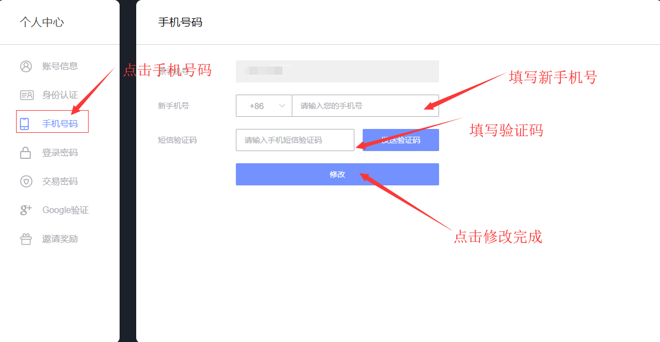Click the gift icon for invite rewards
Image resolution: width=660 pixels, height=342 pixels.
(26, 239)
